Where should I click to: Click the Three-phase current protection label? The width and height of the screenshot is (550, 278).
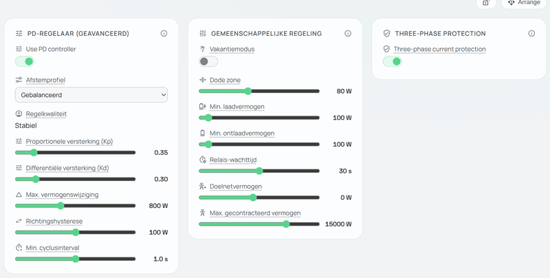point(439,49)
